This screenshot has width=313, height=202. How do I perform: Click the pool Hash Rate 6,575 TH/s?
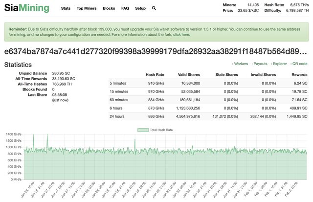pyautogui.click(x=299, y=5)
